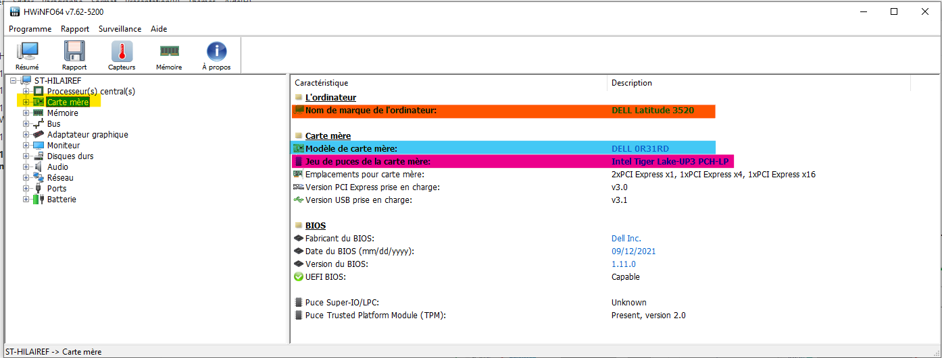Click the Caractéristique column header
Viewport: 942px width, 358px height.
(x=321, y=83)
